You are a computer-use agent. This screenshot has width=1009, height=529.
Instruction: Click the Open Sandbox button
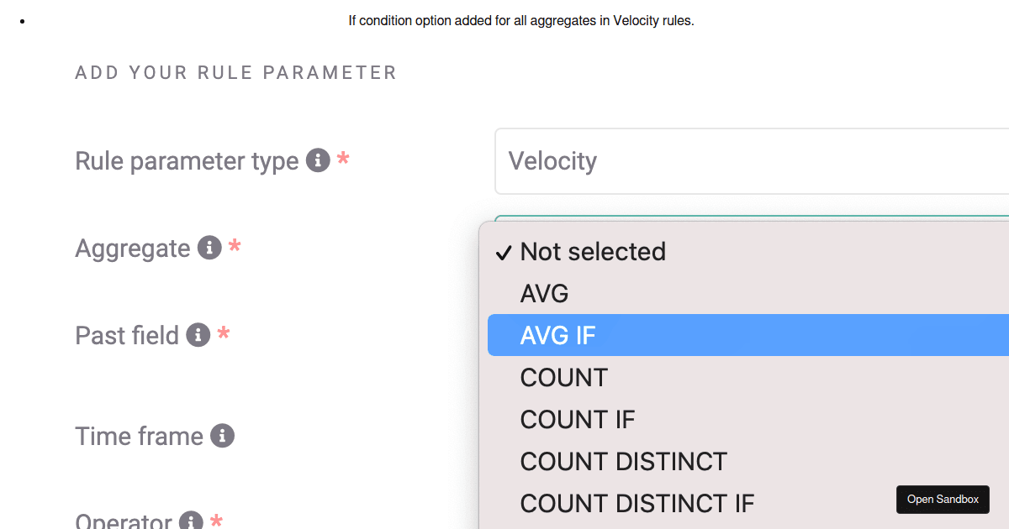point(943,500)
